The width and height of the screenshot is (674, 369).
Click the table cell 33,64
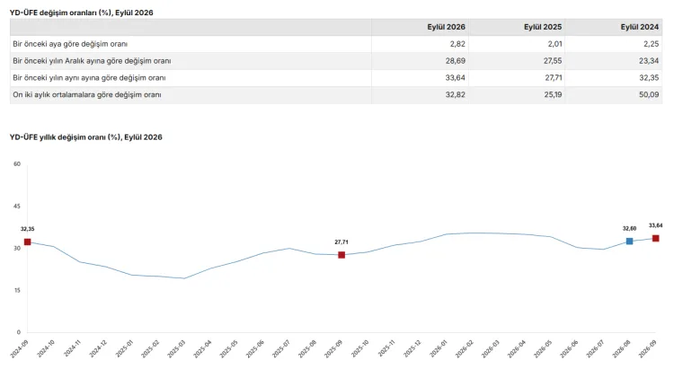(x=456, y=78)
